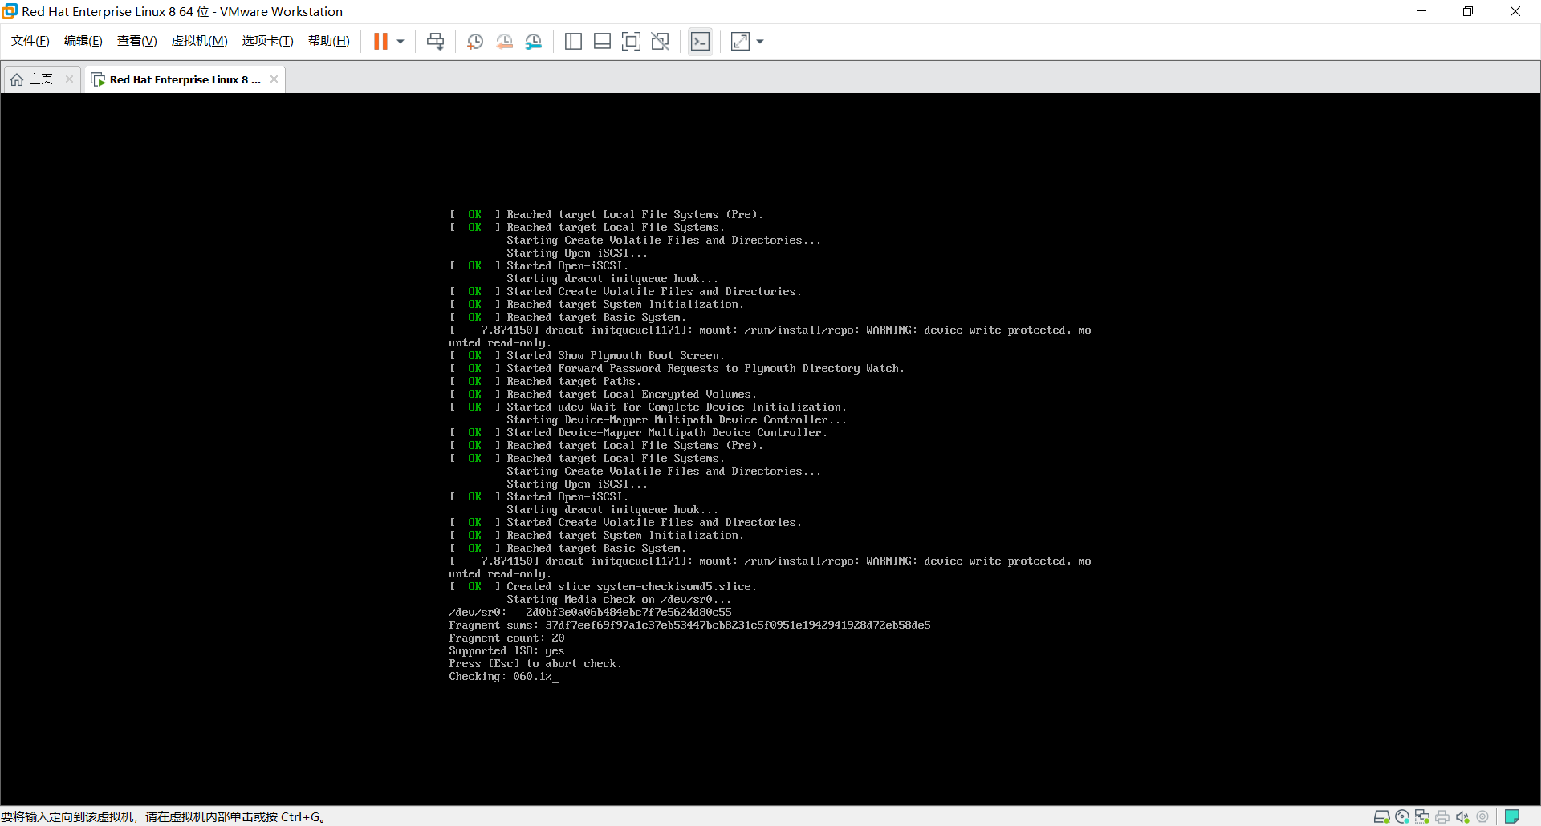Close the Red Hat Enterprise Linux 8 tab
Screen dimensions: 1541x826
(x=274, y=79)
